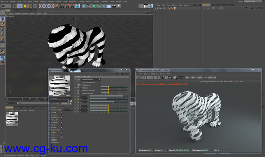Click the Deformer capsule icon
Viewport: 265px width, 157px height.
(x=104, y=6)
